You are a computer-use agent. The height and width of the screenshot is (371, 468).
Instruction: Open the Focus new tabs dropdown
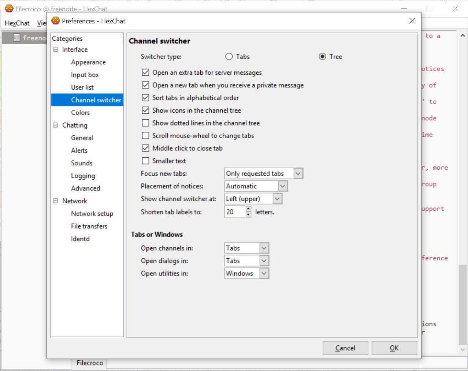[x=298, y=173]
